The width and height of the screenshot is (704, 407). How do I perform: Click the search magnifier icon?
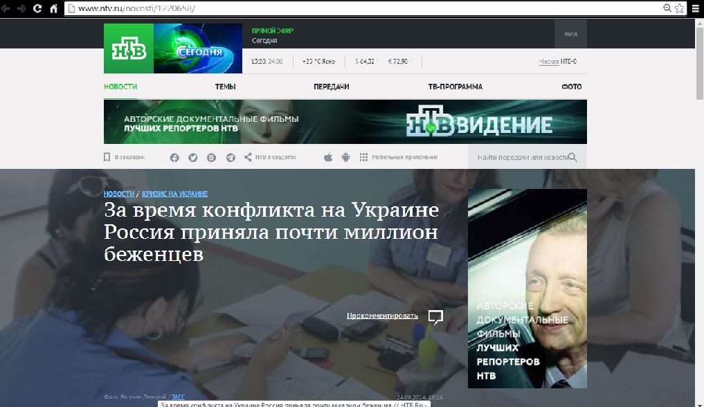tap(572, 157)
